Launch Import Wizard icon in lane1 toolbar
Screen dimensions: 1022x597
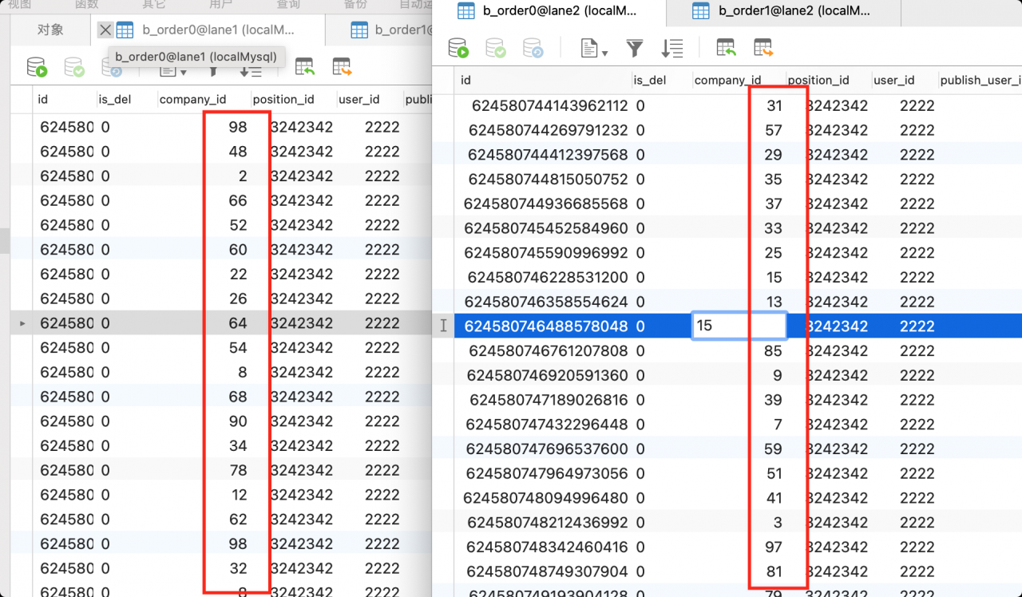(x=304, y=67)
